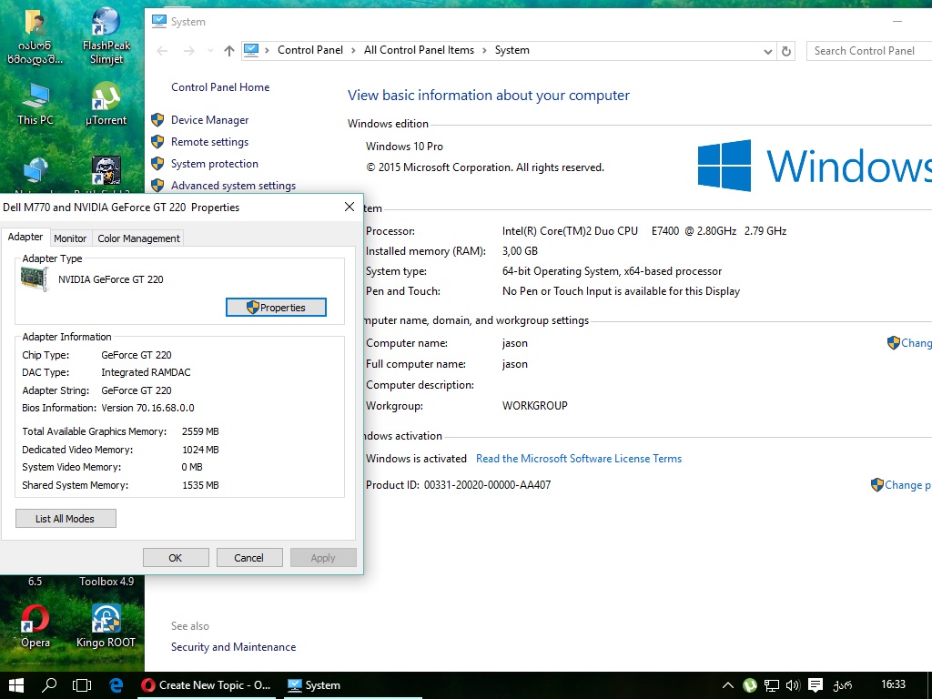Open the Color Management tab
Screen dimensions: 932x699
tap(138, 238)
